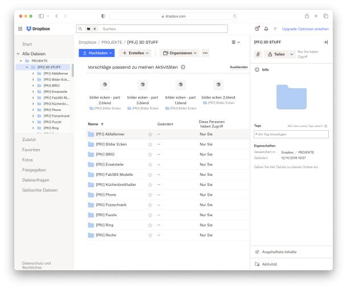Open Gelöschte Dateien in sidebar
Image resolution: width=347 pixels, height=289 pixels.
click(40, 190)
